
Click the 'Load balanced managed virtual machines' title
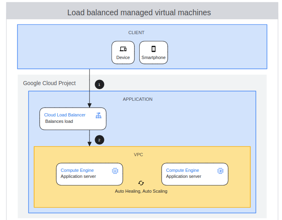139,12
